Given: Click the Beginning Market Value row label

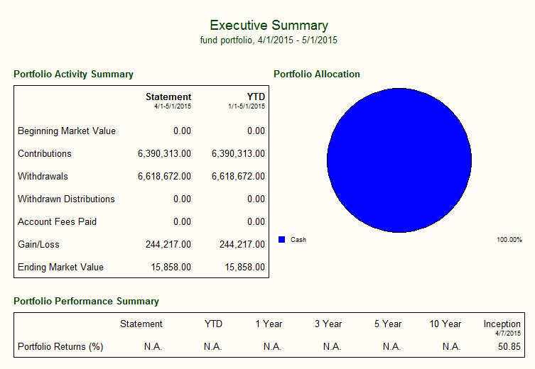Looking at the screenshot, I should 67,131.
